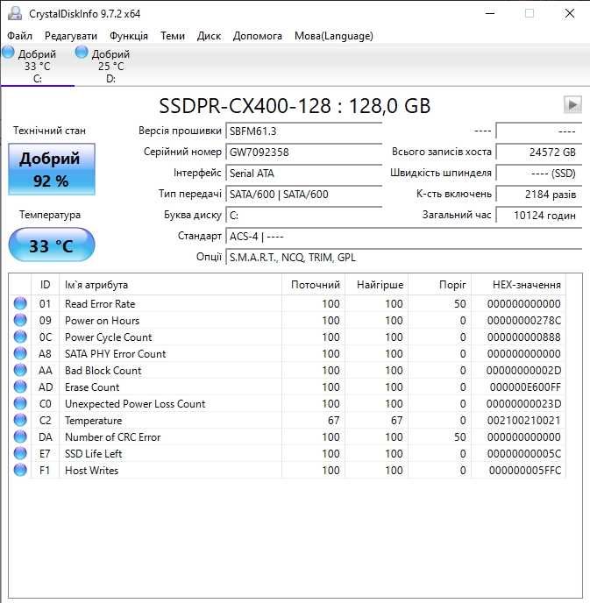Click status orb of Bad Block Count row
This screenshot has height=603, width=590.
pos(20,370)
